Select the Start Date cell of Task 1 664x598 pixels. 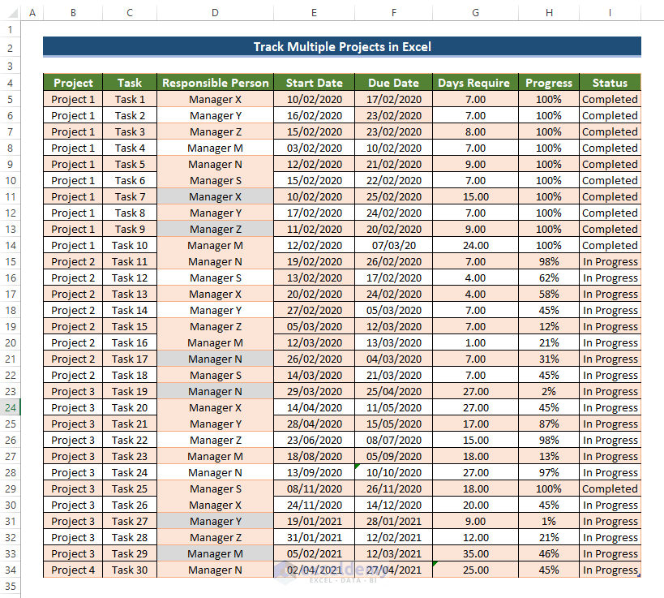pos(314,99)
